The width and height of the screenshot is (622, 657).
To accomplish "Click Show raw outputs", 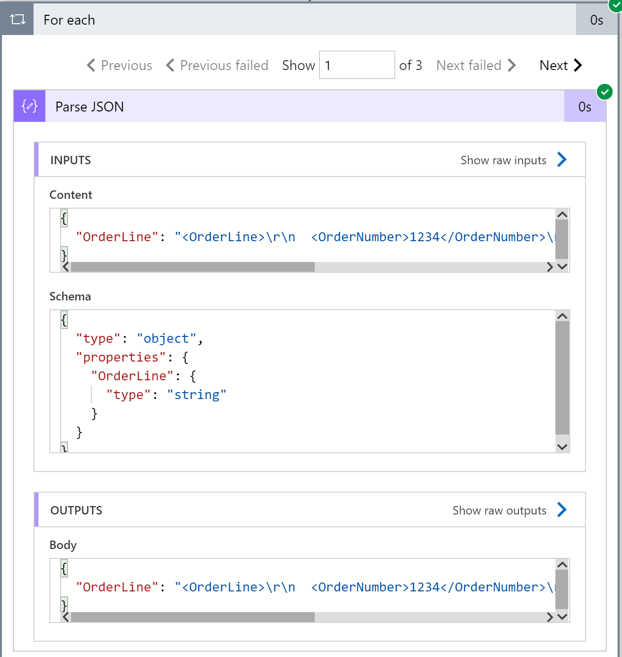I will click(x=499, y=510).
